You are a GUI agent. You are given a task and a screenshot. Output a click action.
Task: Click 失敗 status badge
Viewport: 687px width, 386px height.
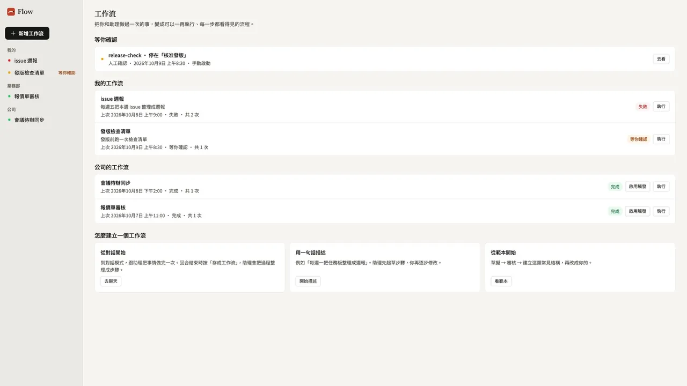pyautogui.click(x=642, y=106)
